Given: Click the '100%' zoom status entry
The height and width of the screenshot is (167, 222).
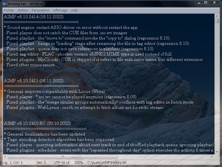Looking at the screenshot, I should (x=79, y=162).
